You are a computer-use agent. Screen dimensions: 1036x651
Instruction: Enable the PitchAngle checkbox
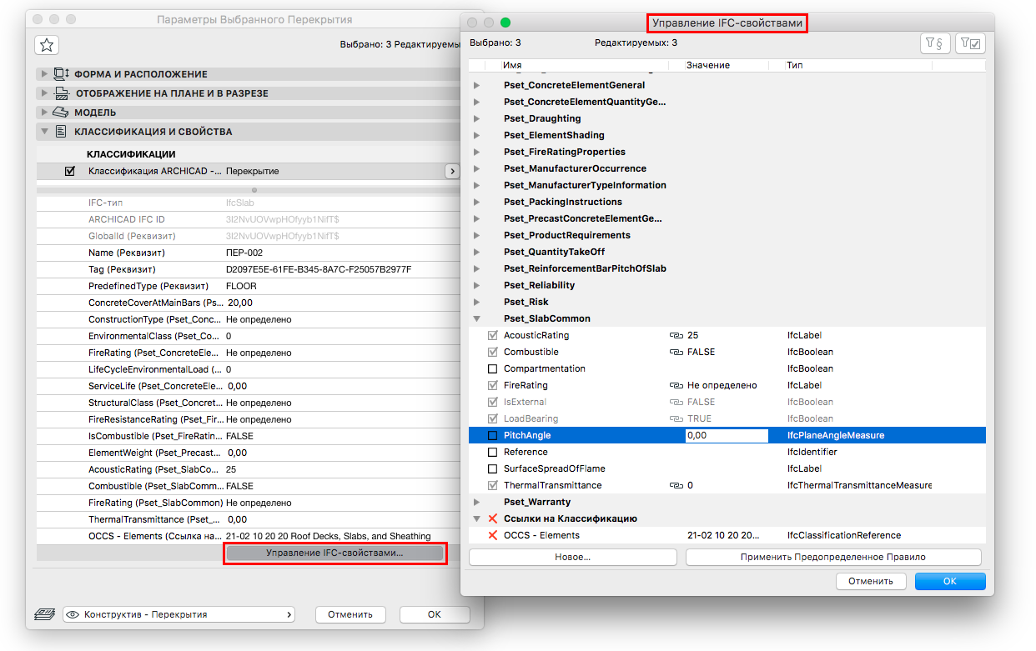point(492,435)
